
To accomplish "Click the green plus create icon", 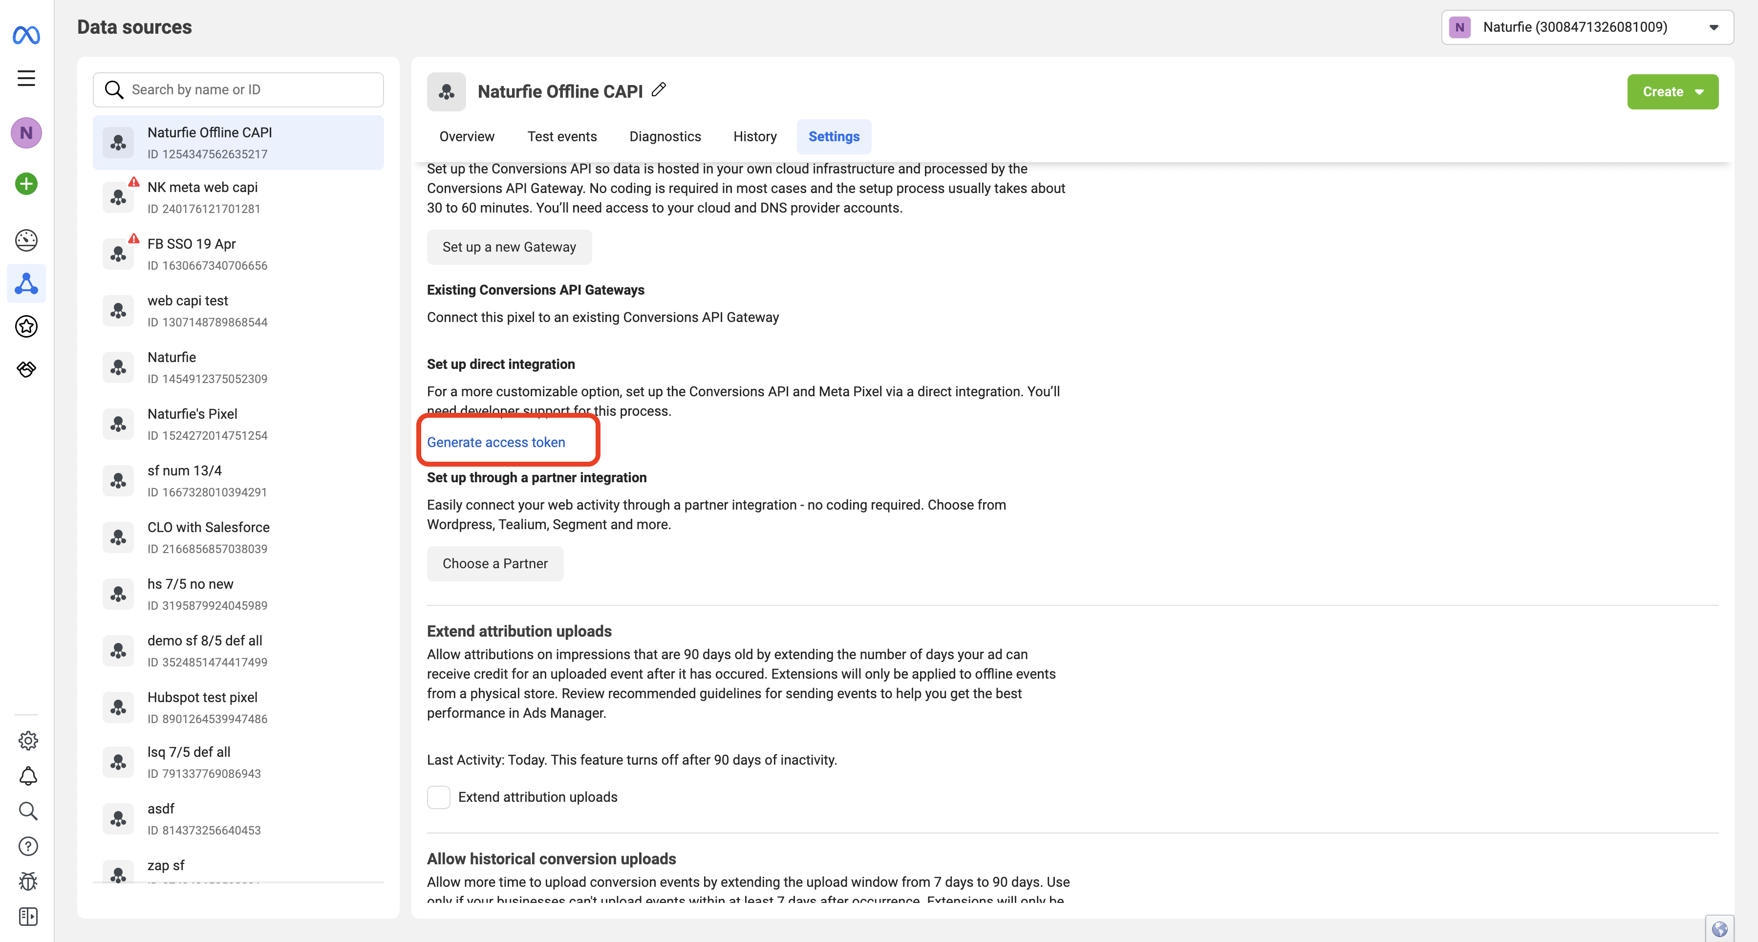I will [x=26, y=184].
